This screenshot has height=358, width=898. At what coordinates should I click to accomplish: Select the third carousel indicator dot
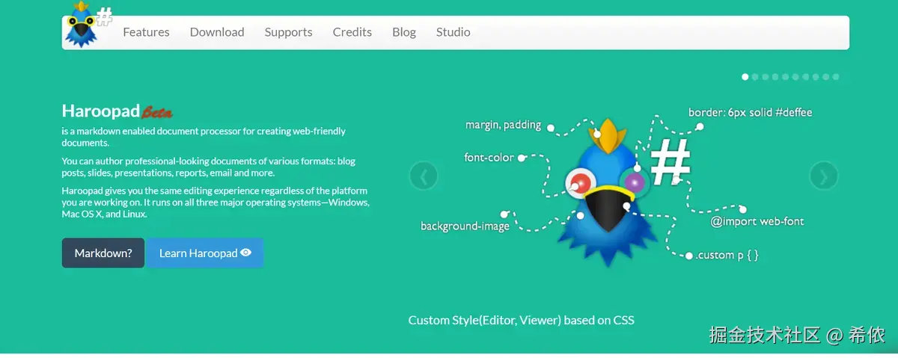click(x=766, y=76)
